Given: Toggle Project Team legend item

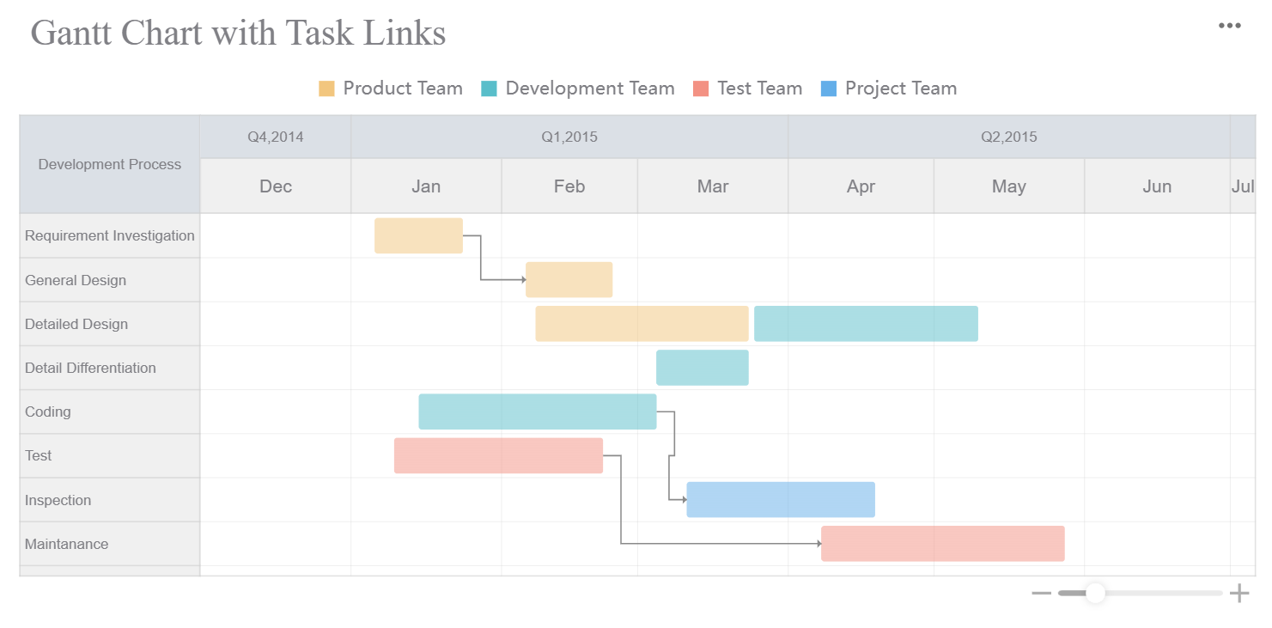Looking at the screenshot, I should click(x=889, y=88).
